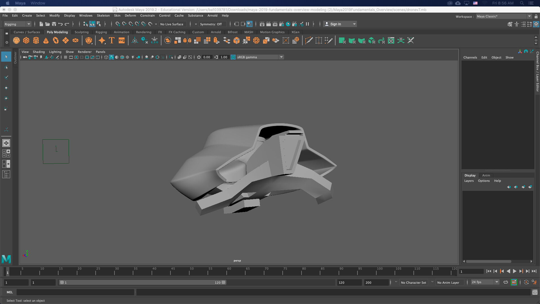540x304 pixels.
Task: Create a polygon cube from the shelf
Action: [26, 40]
